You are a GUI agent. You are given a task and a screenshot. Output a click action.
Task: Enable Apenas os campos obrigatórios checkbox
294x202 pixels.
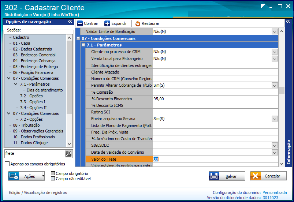pyautogui.click(x=7, y=164)
